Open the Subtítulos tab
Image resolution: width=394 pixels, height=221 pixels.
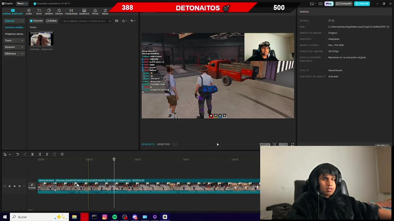pos(84,12)
